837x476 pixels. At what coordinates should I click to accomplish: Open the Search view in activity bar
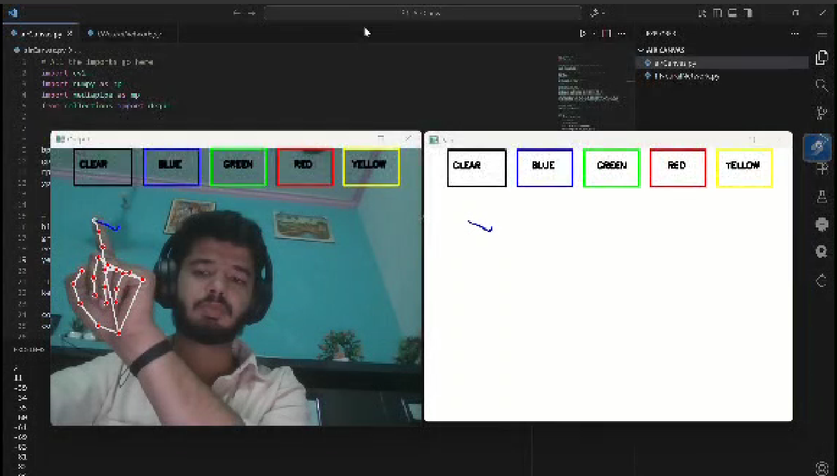tap(822, 85)
